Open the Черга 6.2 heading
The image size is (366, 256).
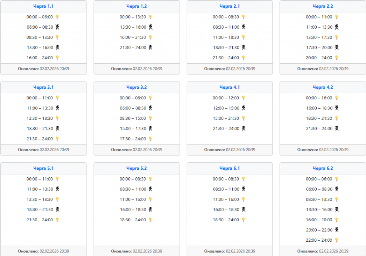pos(323,168)
